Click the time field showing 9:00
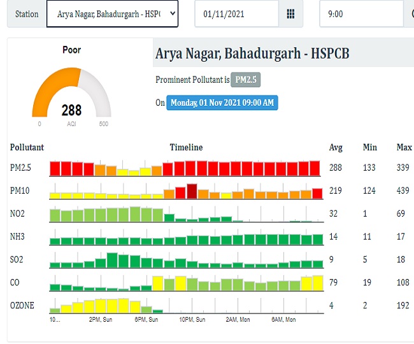 point(360,13)
